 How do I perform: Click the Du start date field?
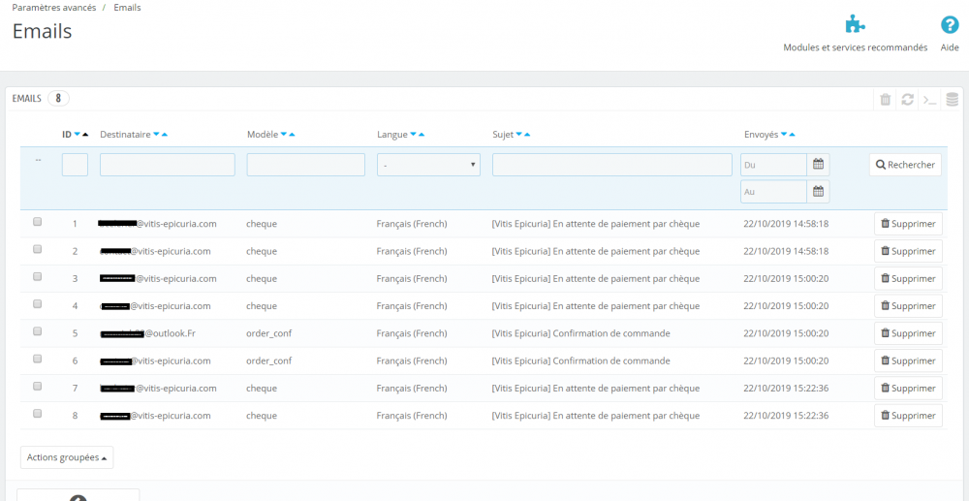click(x=773, y=165)
